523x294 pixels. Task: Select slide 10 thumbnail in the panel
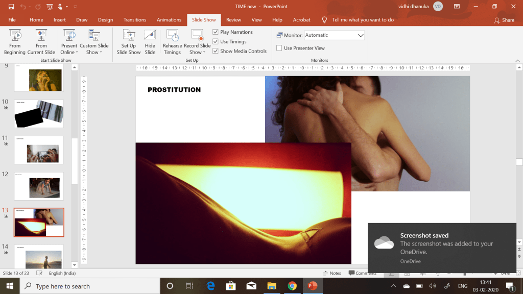(39, 114)
